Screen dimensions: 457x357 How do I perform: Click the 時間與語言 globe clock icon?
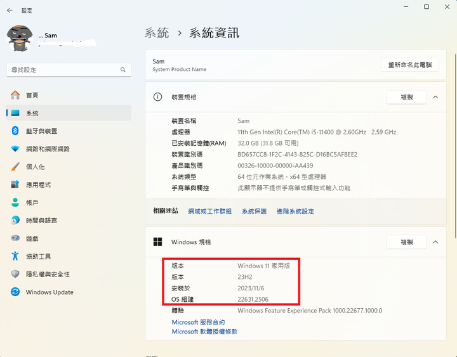15,221
